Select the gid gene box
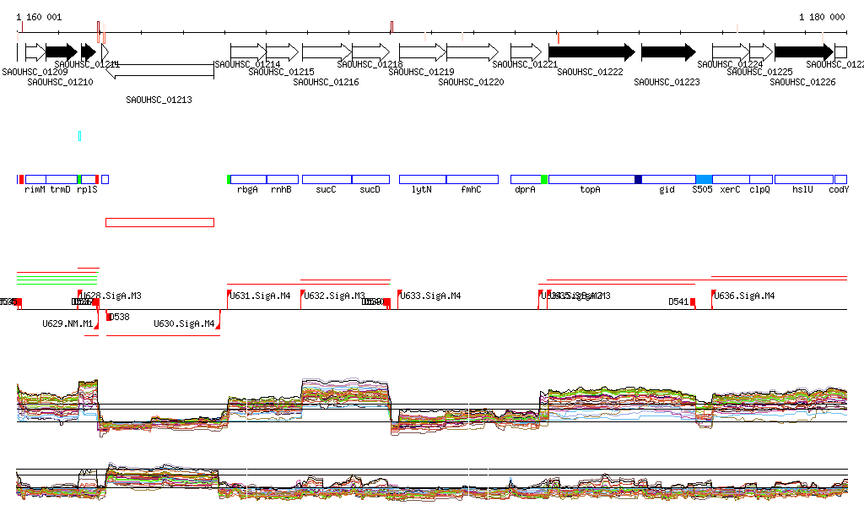 [x=669, y=179]
